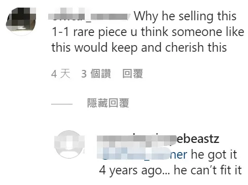Screen dimensions: 248x185
Task: Click the horizontal line beside 隱藏回覆
Action: (x=62, y=104)
